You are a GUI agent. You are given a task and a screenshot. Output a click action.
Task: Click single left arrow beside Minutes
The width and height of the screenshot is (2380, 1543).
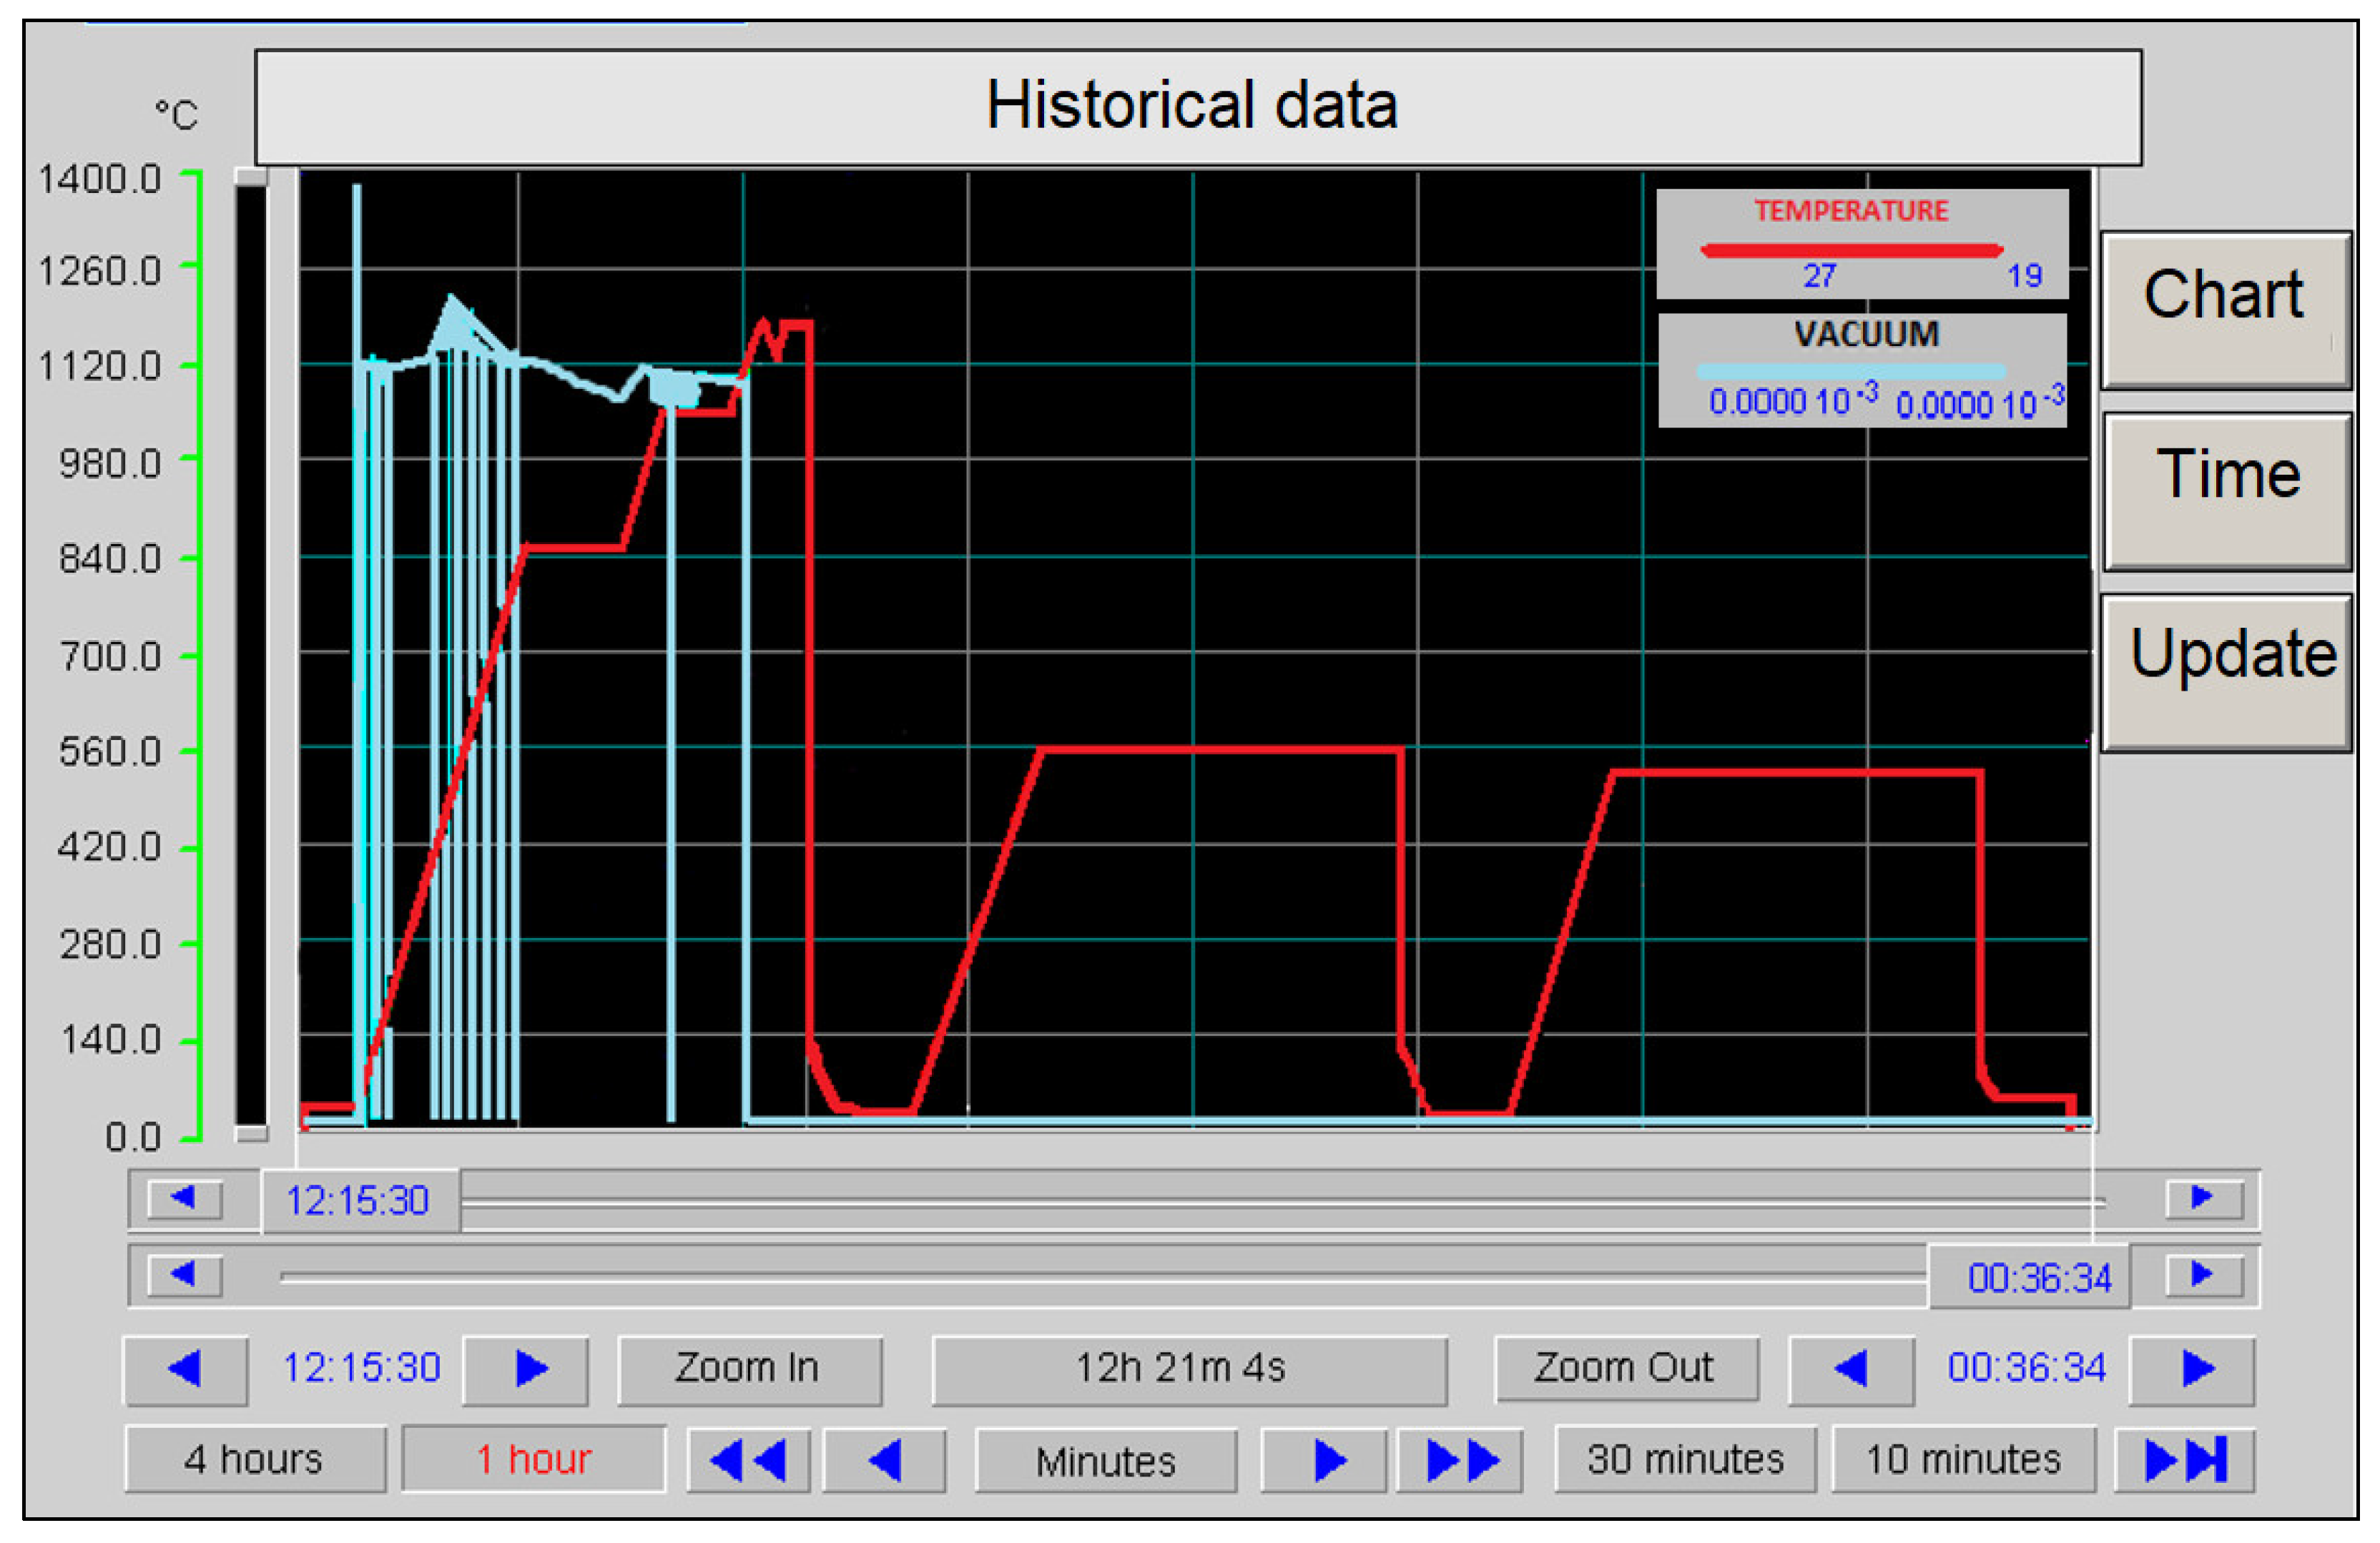885,1461
